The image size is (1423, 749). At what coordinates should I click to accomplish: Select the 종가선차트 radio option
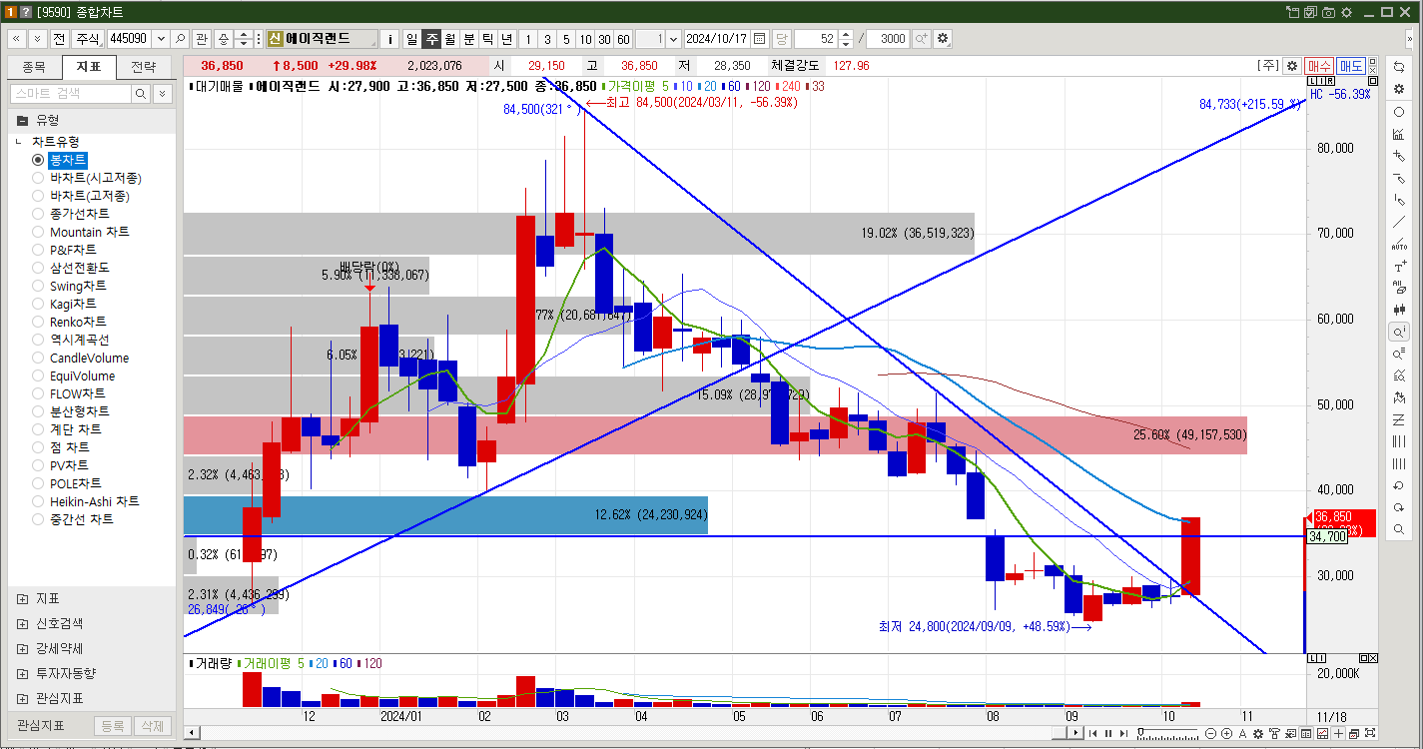click(x=38, y=214)
